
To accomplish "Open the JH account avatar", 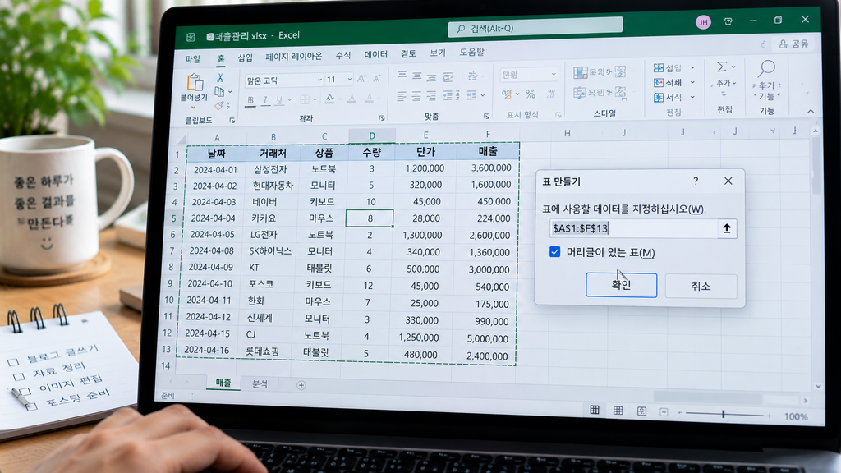I will click(703, 22).
